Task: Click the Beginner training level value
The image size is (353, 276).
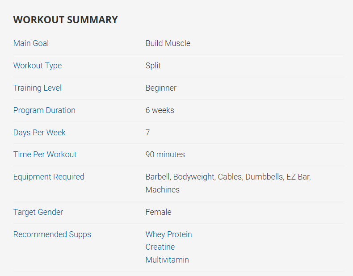Action: click(x=161, y=88)
